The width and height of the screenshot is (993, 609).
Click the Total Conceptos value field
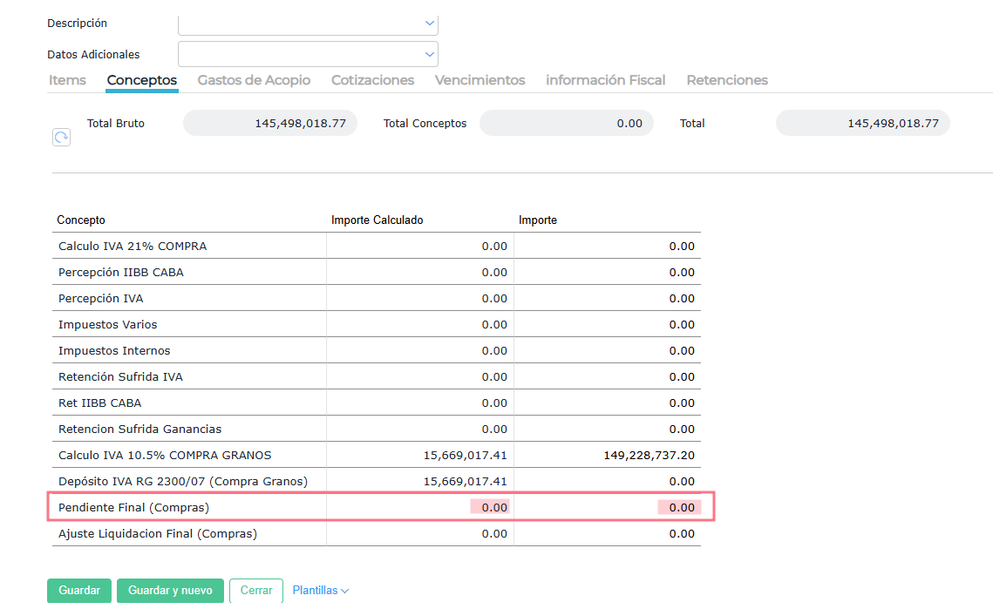tap(567, 124)
